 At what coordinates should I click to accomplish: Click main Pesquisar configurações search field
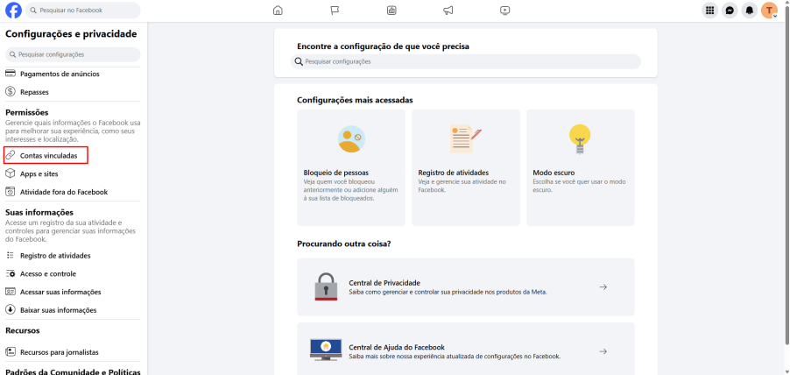(x=466, y=61)
